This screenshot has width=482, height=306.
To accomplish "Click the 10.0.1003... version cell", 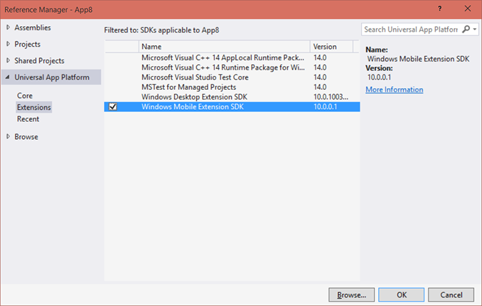I will click(x=331, y=97).
